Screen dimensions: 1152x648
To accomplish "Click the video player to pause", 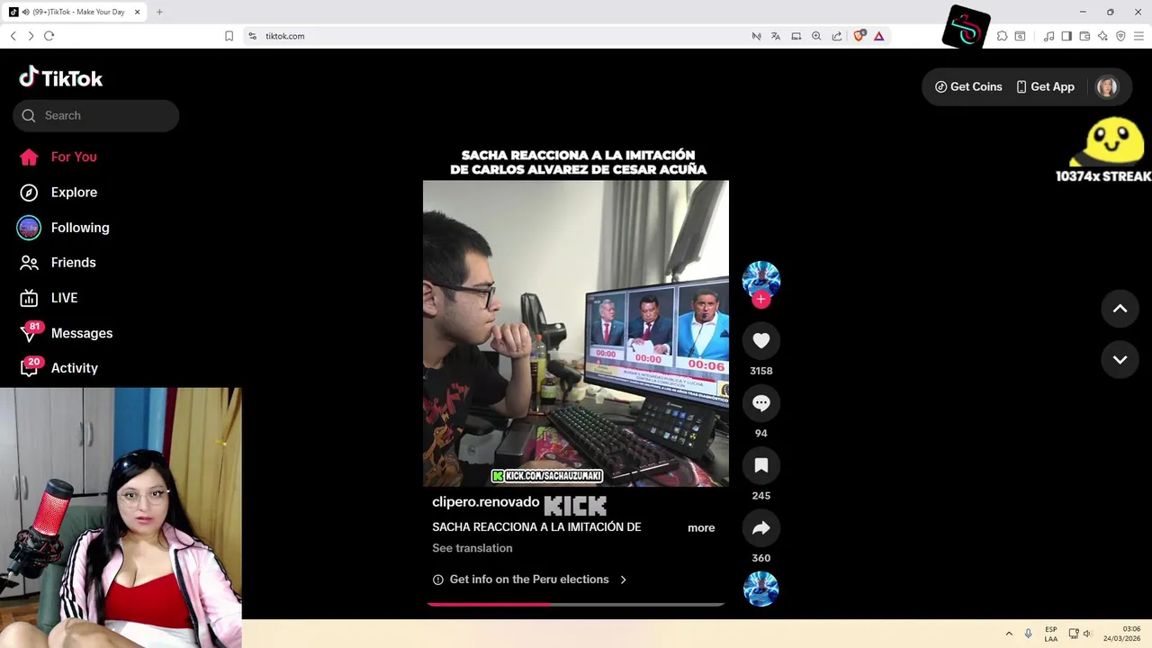I will 576,333.
